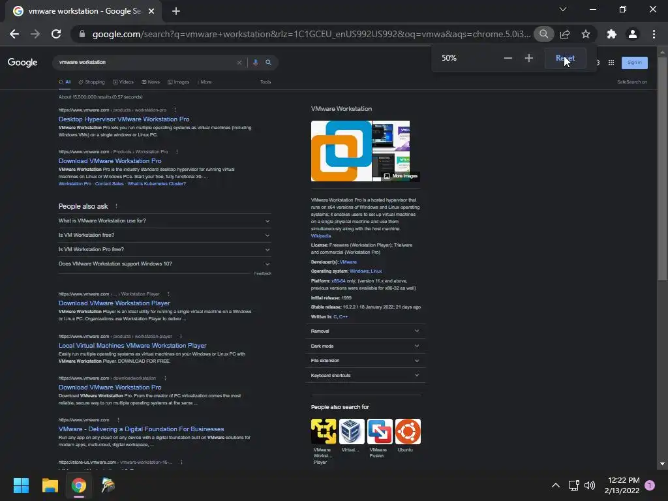Viewport: 668px width, 501px height.
Task: Open a new tab with plus button
Action: point(176,12)
